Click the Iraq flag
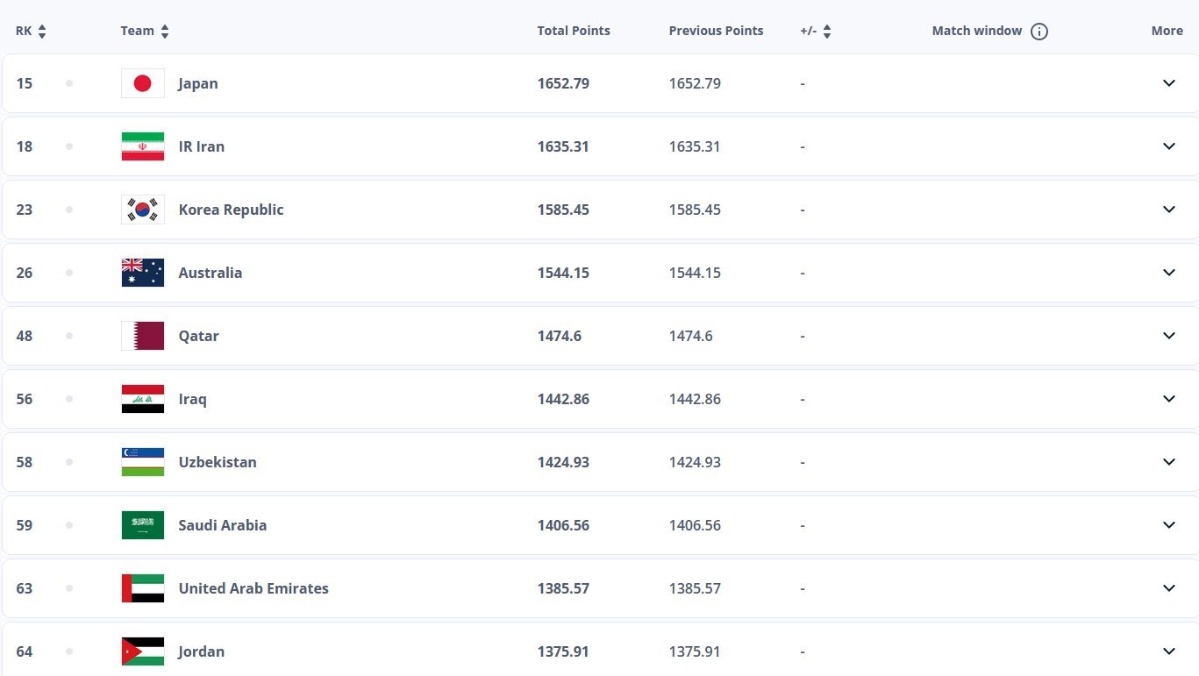The image size is (1199, 676). click(x=143, y=399)
